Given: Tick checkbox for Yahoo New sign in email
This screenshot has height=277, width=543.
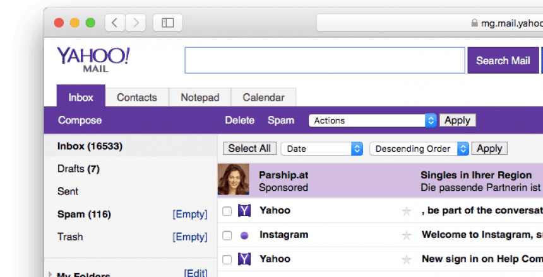Looking at the screenshot, I should pos(227,259).
